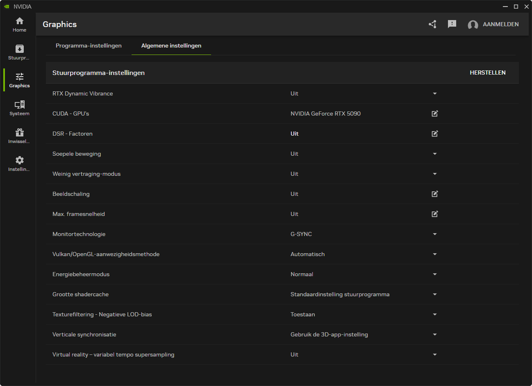Go to Home in the sidebar
Image resolution: width=532 pixels, height=386 pixels.
(19, 25)
